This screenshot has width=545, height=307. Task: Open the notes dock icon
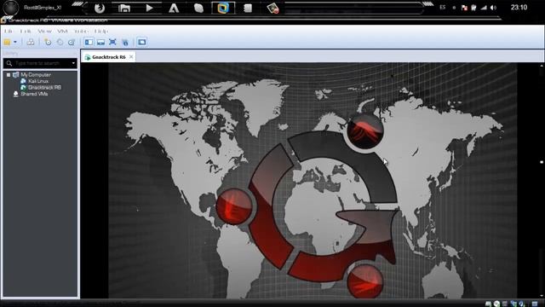click(x=248, y=8)
